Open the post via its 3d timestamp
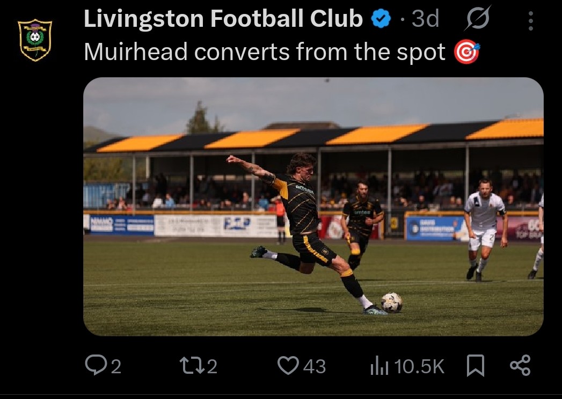This screenshot has height=399, width=562. [425, 20]
